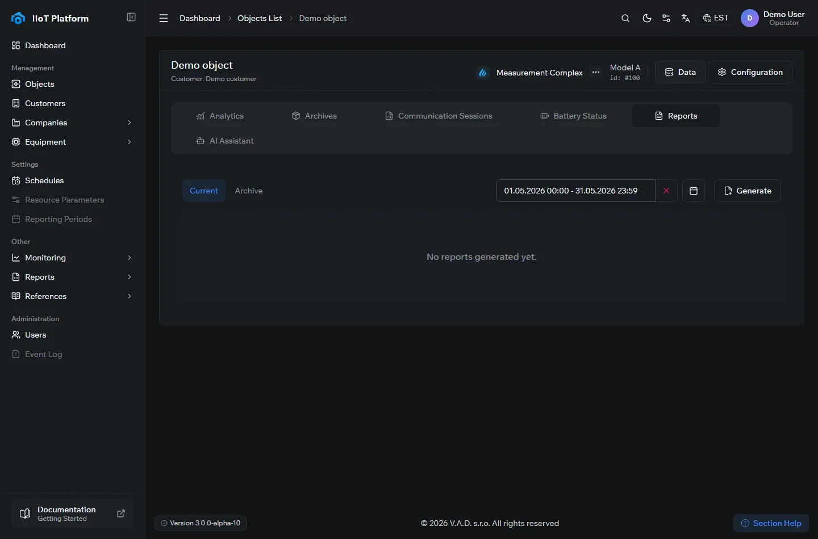The image size is (818, 539).
Task: Open Reporting Periods in sidebar
Action: [x=72, y=219]
